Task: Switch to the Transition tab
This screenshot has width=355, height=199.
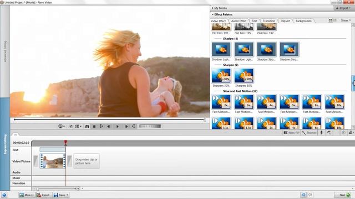Action: [268, 21]
